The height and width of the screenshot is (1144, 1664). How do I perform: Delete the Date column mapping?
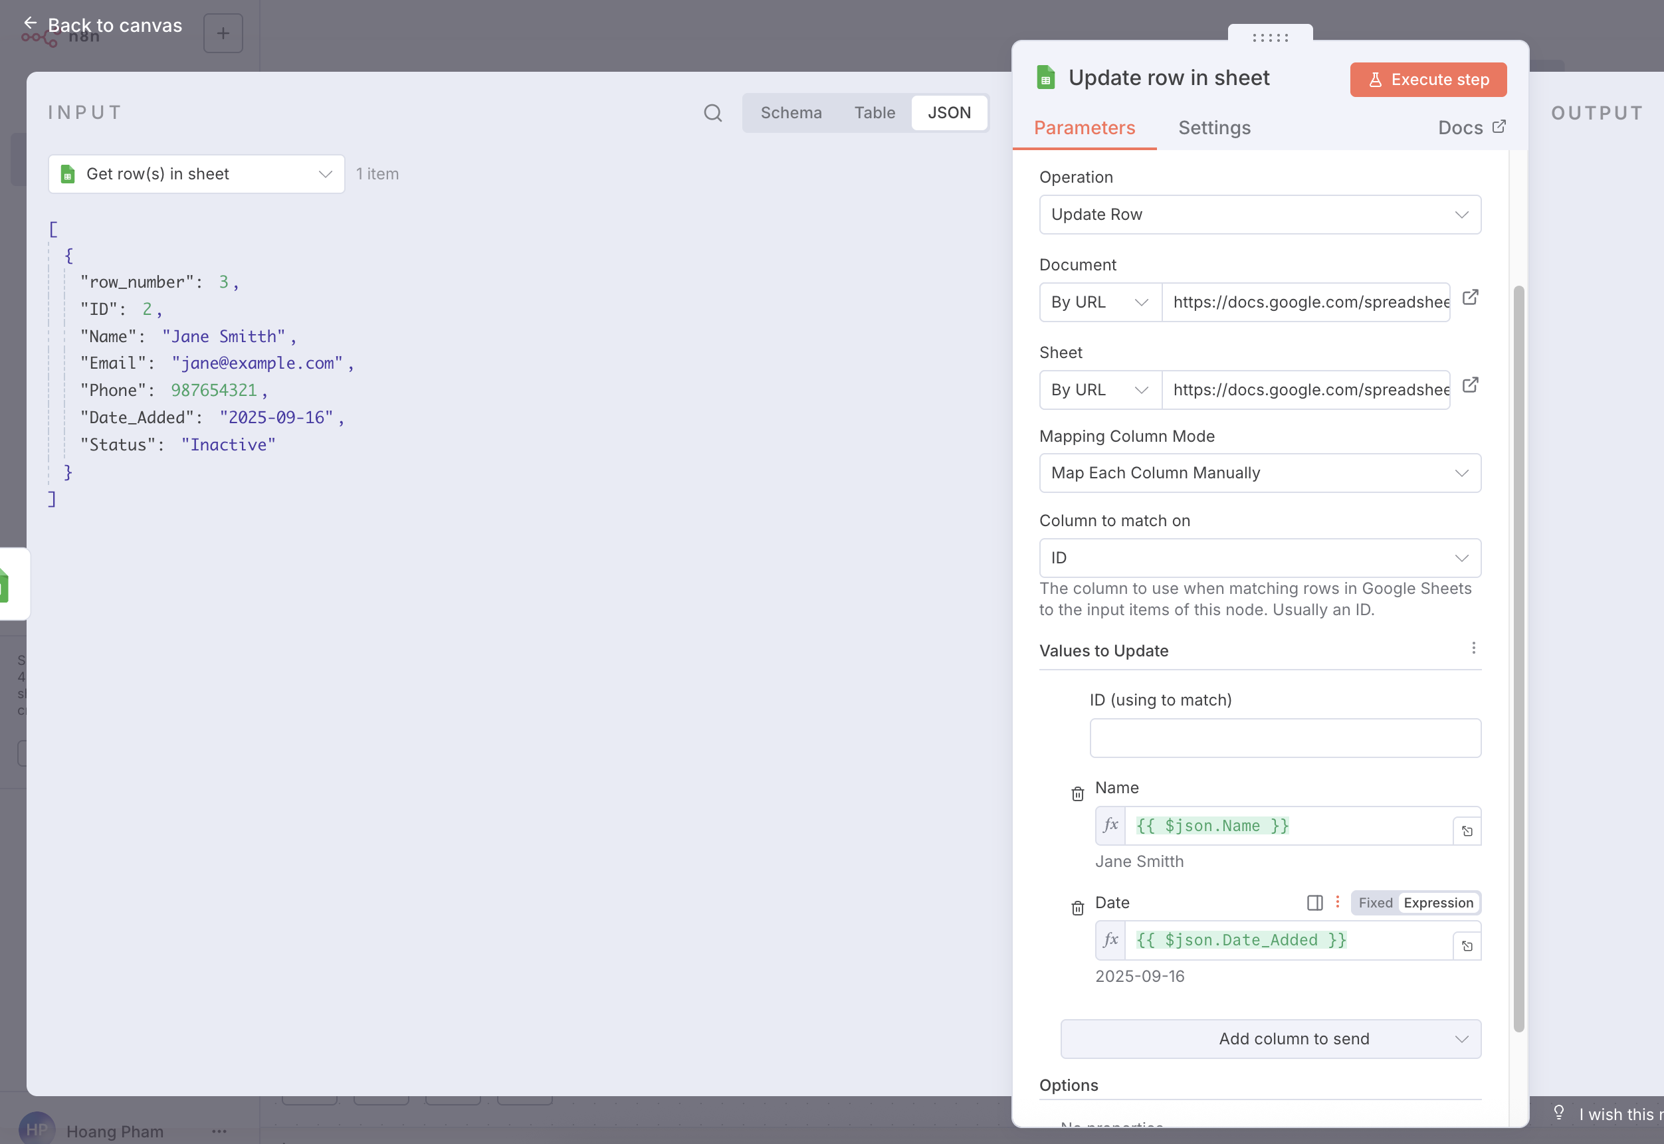[x=1077, y=908]
